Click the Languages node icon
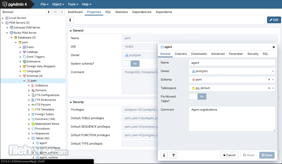This screenshot has height=164, width=282. (24, 71)
